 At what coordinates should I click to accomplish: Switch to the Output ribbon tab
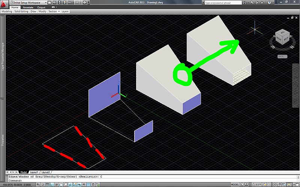41,7
